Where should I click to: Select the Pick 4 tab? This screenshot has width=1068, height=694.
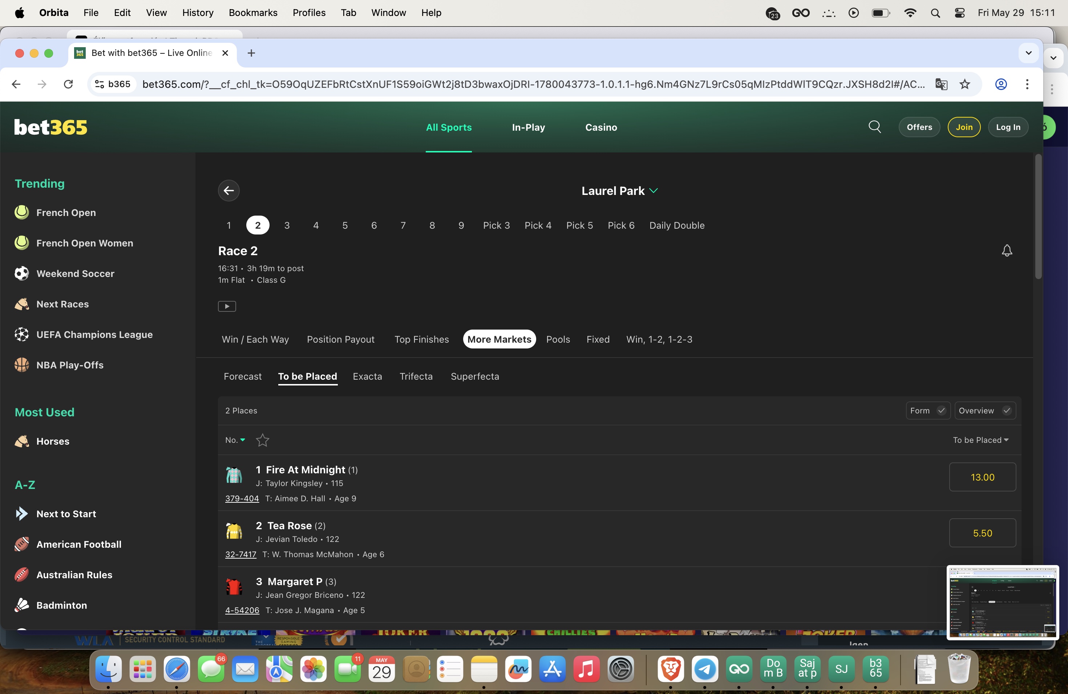click(x=538, y=225)
